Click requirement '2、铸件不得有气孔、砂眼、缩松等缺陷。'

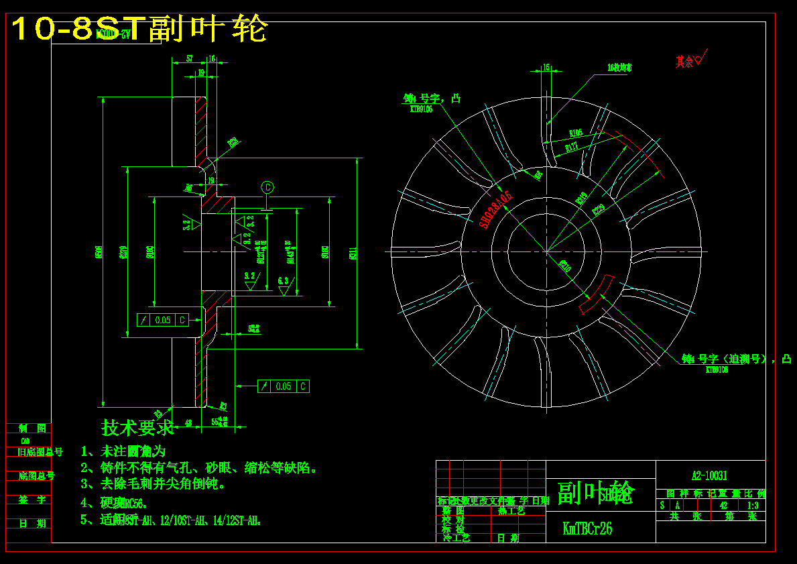198,468
